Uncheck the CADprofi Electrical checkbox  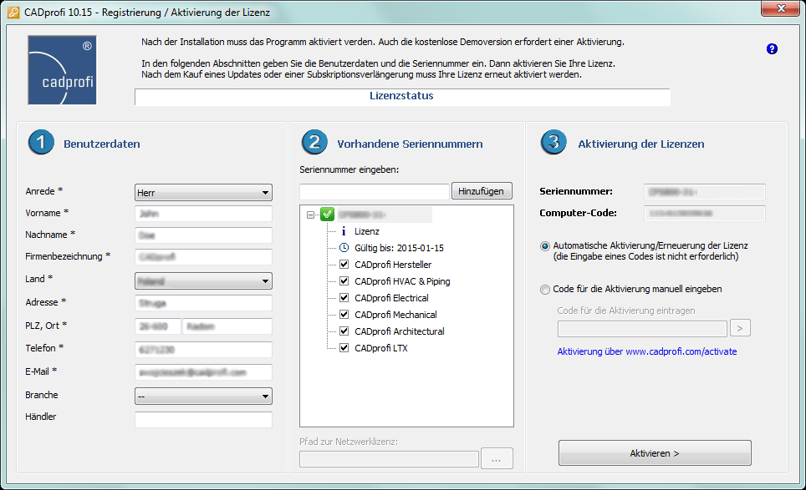click(x=344, y=298)
